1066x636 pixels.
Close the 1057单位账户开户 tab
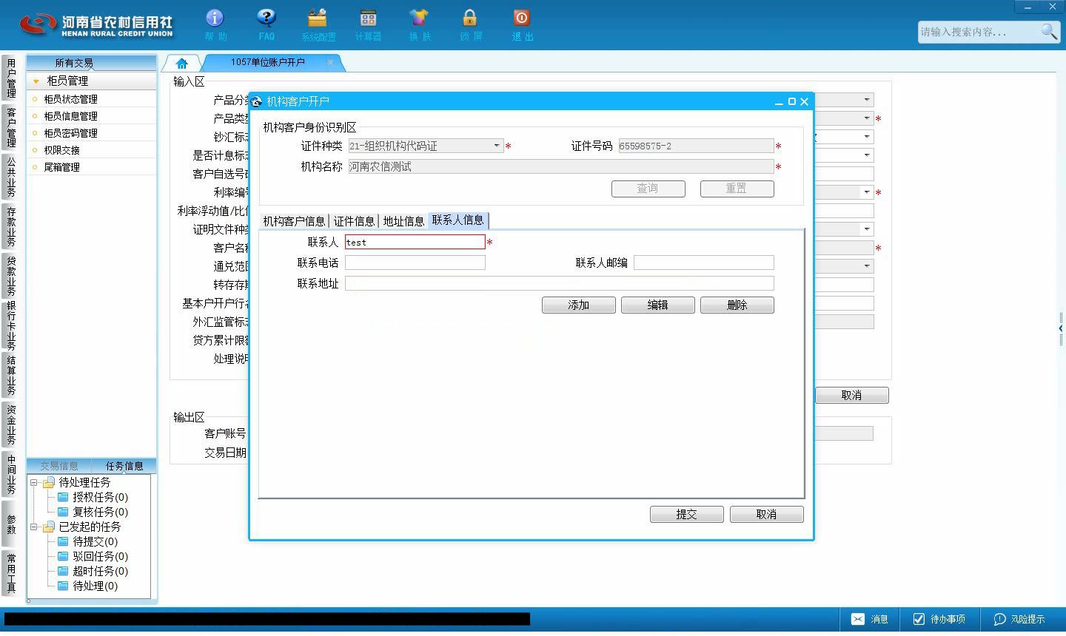tap(330, 62)
